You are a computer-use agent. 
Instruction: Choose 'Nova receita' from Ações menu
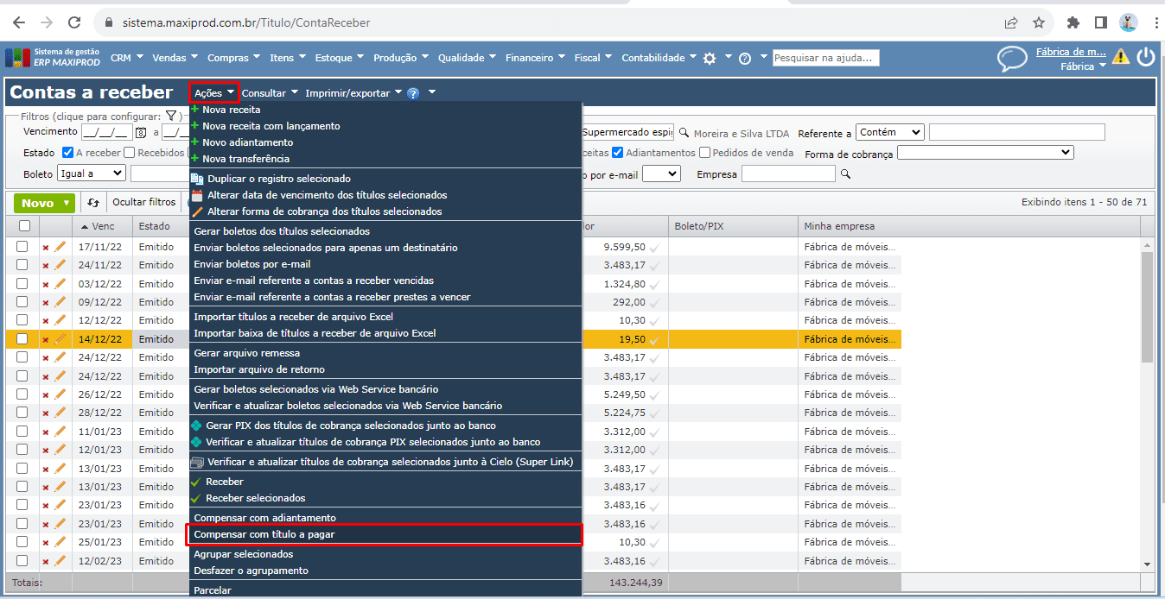click(231, 110)
